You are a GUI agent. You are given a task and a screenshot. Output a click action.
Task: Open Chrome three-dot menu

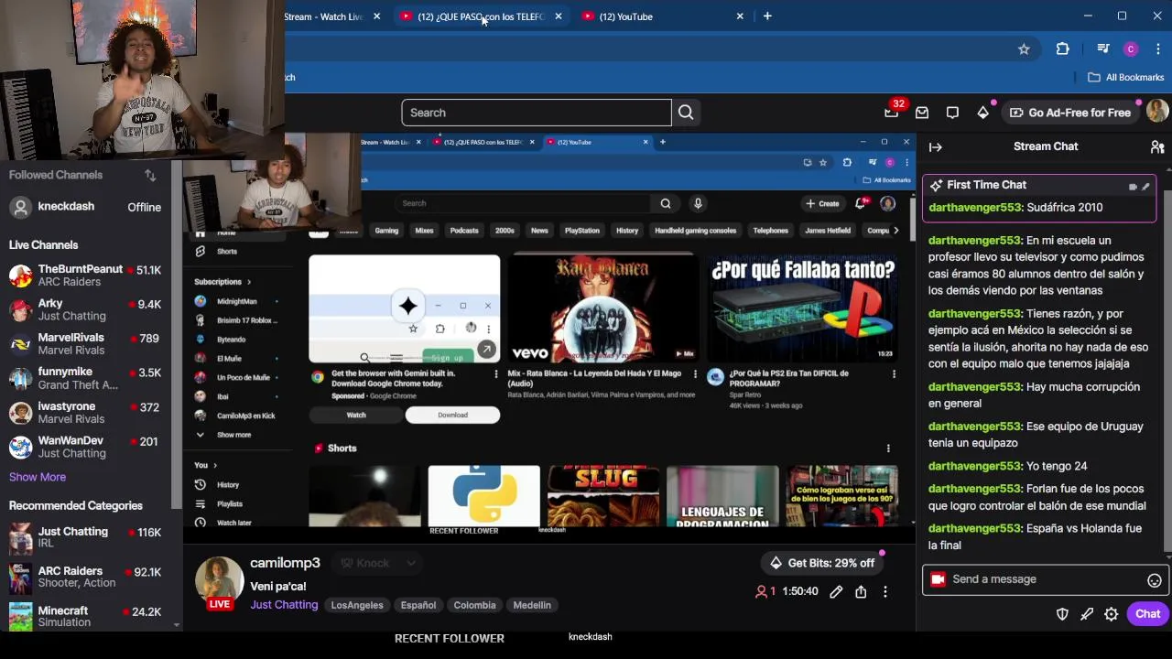click(1158, 49)
